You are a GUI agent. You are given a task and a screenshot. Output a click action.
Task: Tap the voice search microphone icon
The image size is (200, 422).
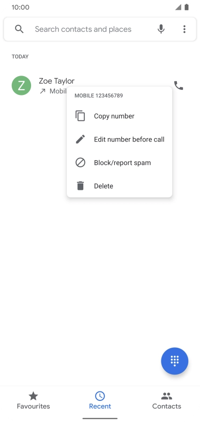pos(161,29)
